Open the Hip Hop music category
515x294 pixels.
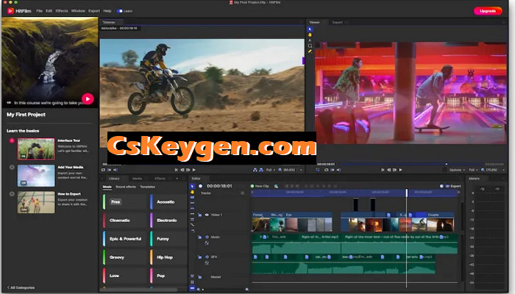pyautogui.click(x=168, y=257)
